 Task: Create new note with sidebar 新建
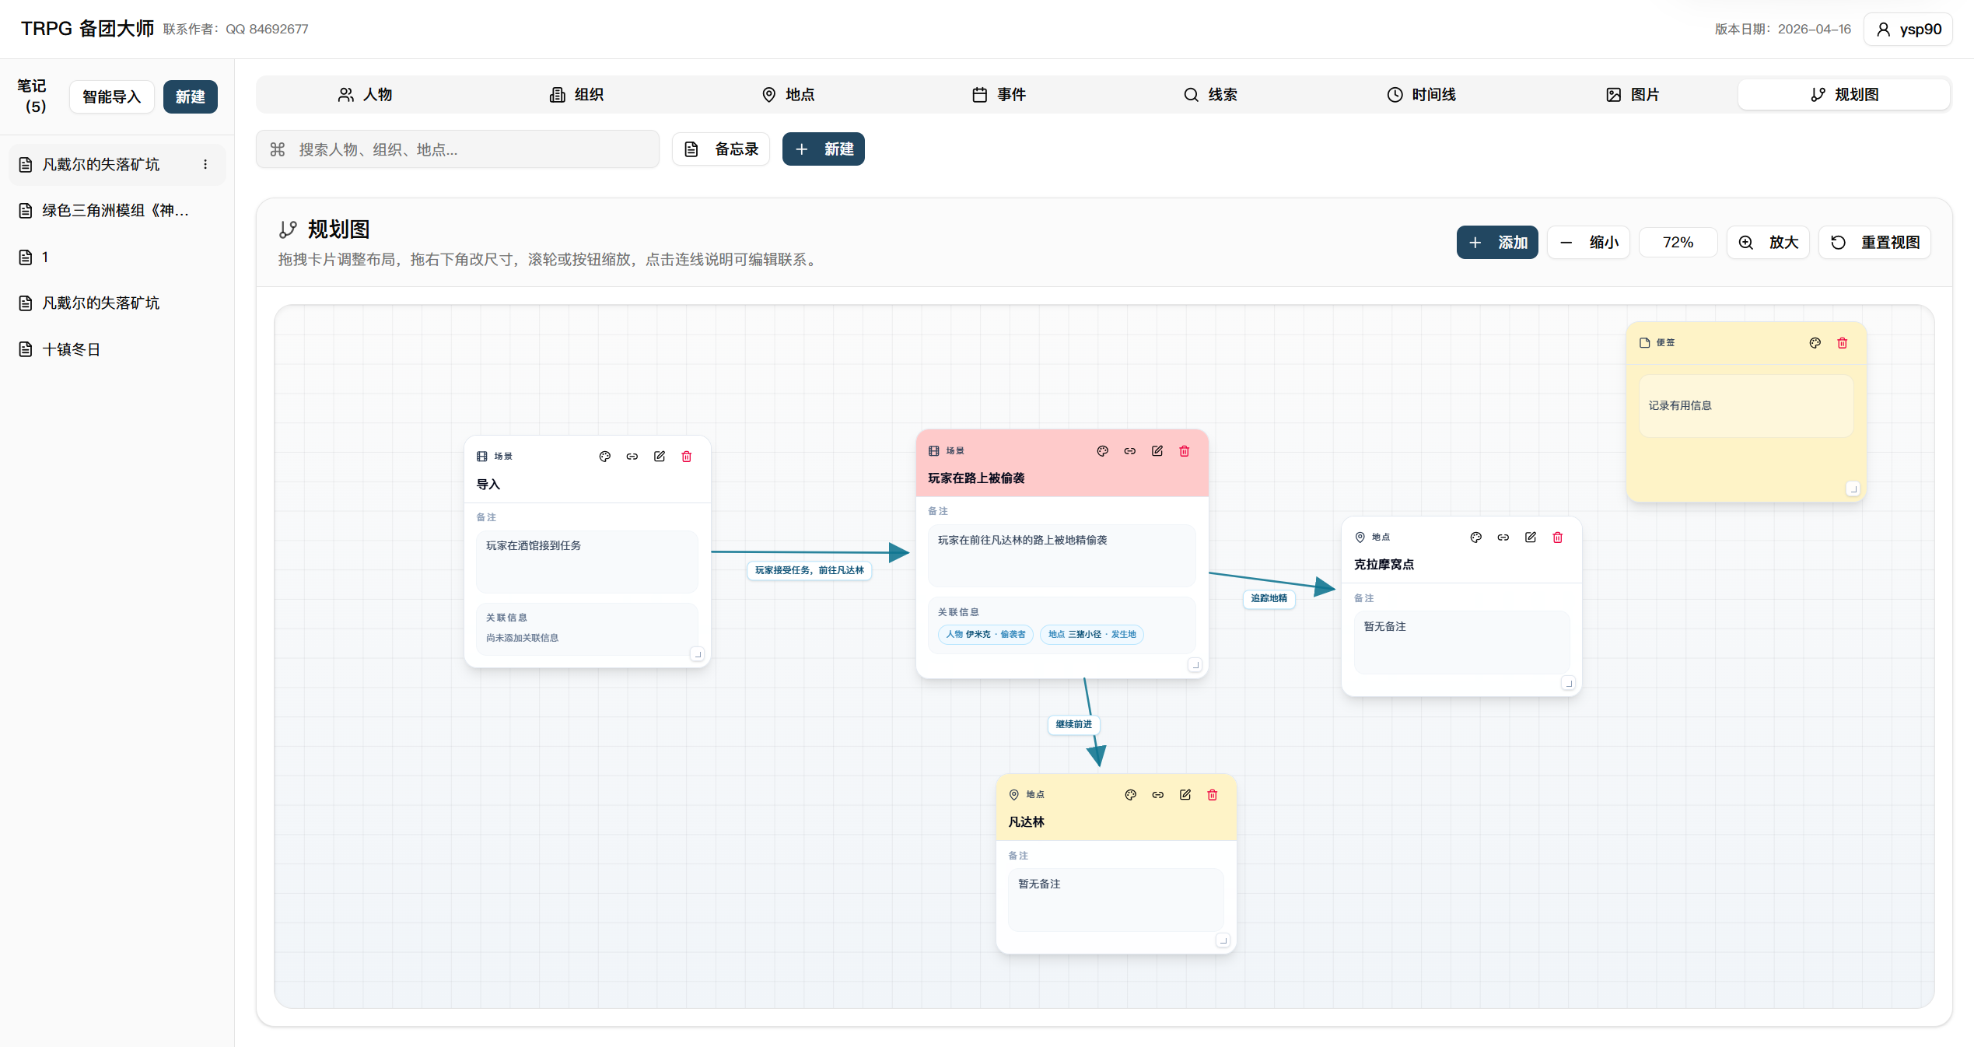tap(191, 96)
